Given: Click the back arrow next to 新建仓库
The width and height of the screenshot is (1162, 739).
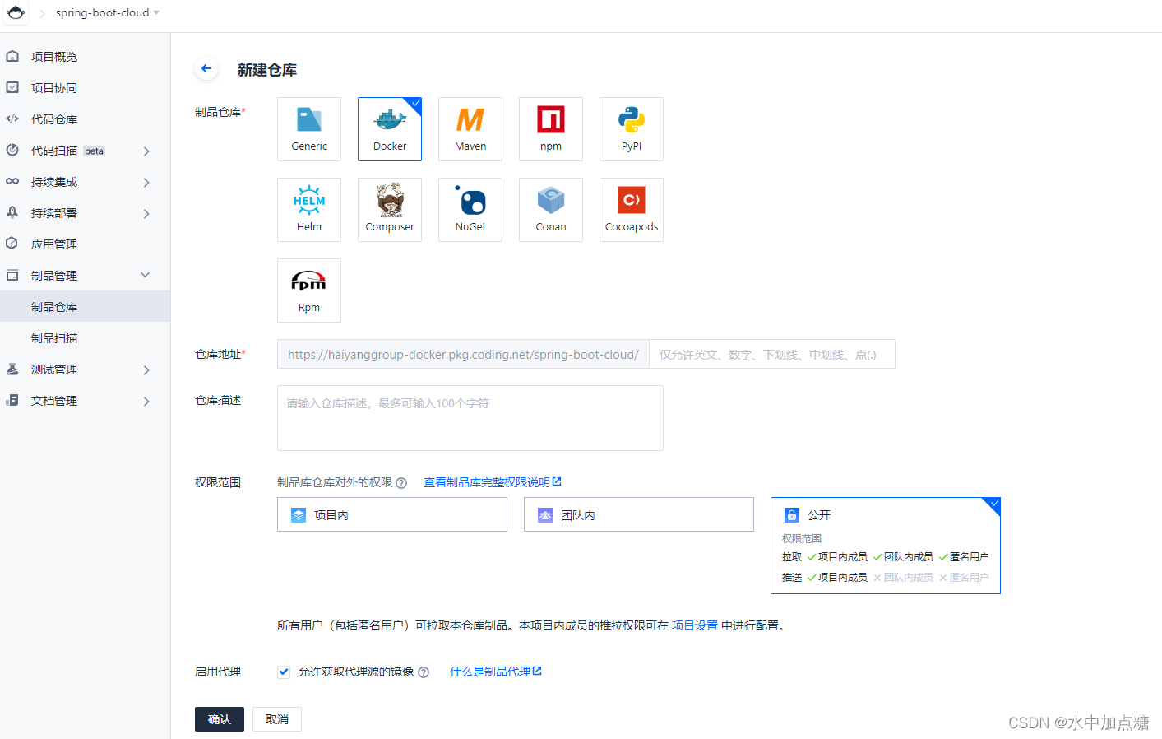Looking at the screenshot, I should coord(206,68).
